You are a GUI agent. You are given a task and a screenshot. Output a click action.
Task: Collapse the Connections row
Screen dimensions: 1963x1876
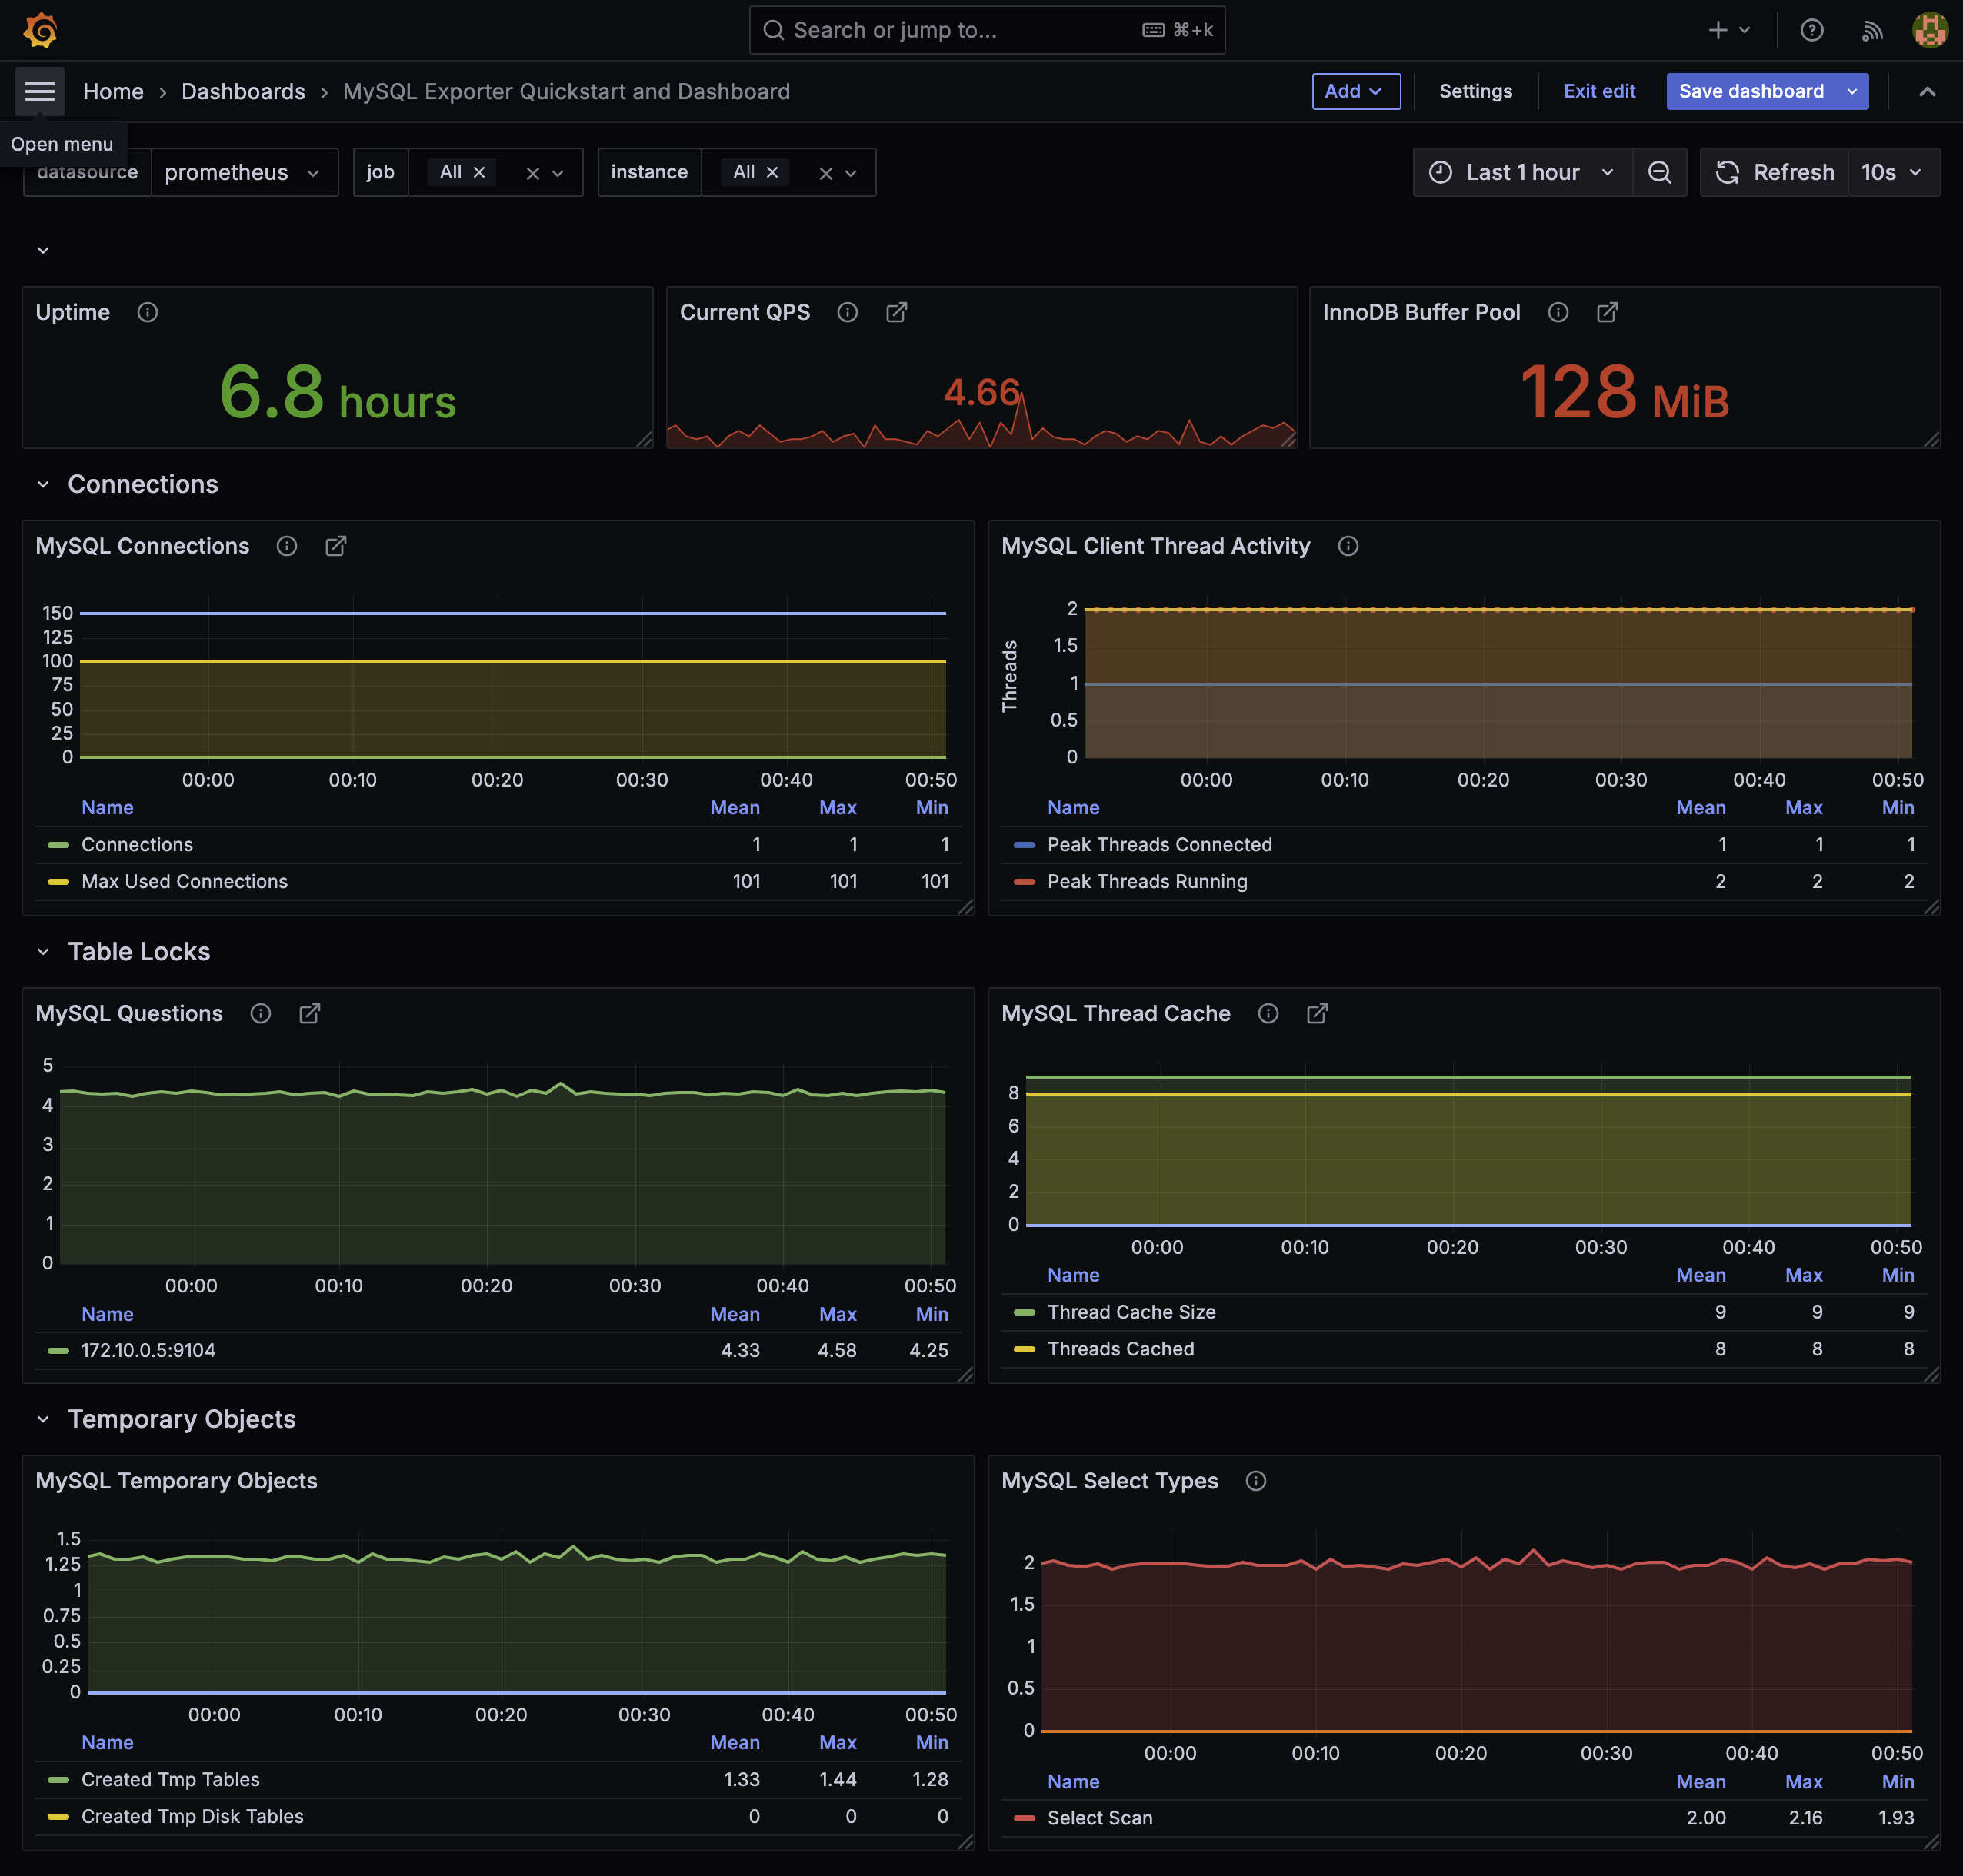43,485
